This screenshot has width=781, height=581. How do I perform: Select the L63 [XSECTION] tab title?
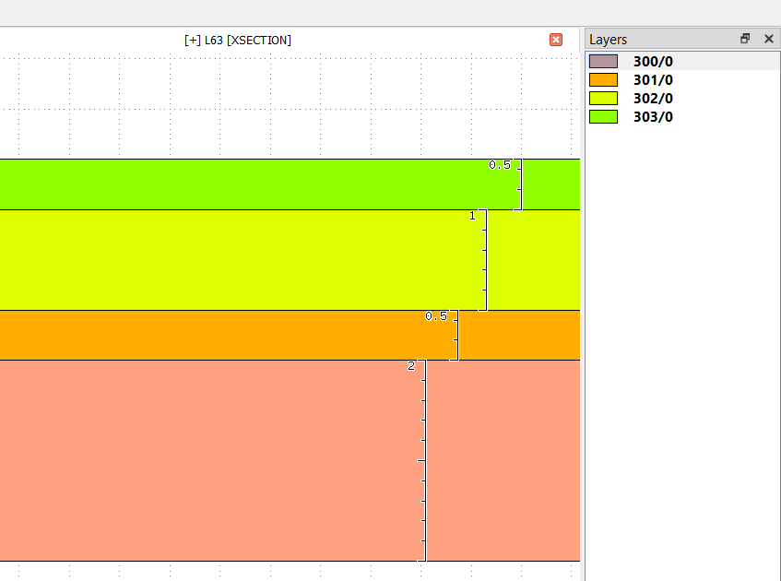[238, 40]
